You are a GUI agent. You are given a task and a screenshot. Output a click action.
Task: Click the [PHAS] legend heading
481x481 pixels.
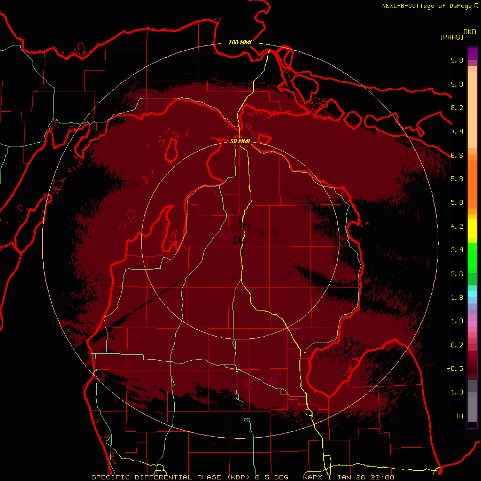[452, 37]
